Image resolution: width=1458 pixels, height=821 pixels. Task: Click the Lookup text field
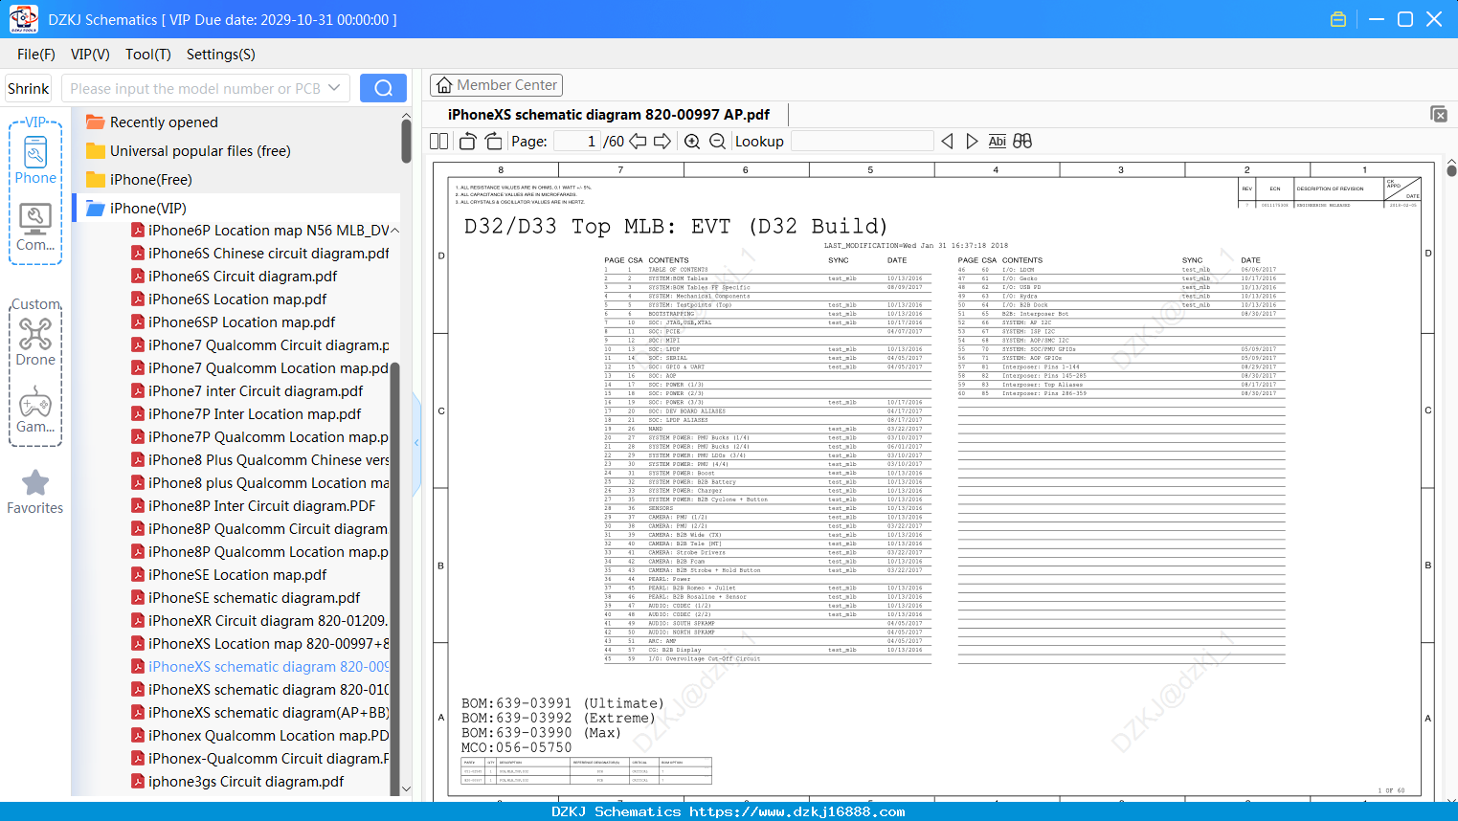point(863,141)
